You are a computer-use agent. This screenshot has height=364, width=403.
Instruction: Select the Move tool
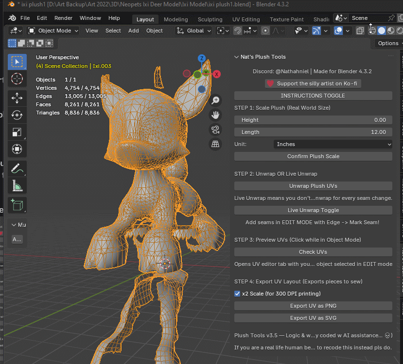17,98
